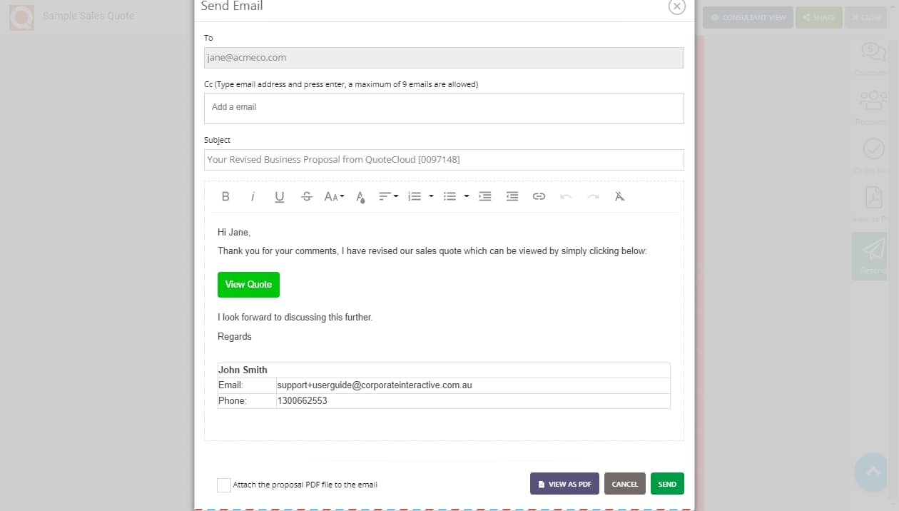Viewport: 899px width, 511px height.
Task: Cancel sending the email
Action: pyautogui.click(x=624, y=483)
